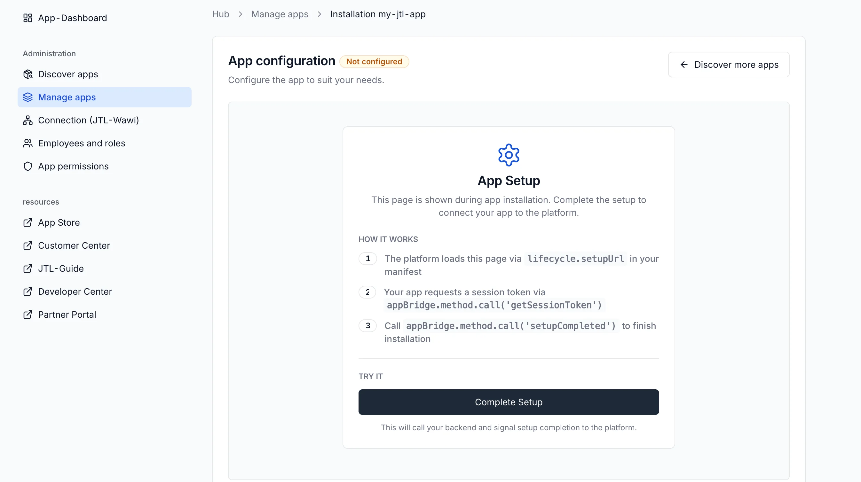Viewport: 861px width, 482px height.
Task: Click the Installation my-jtl-app breadcrumb
Action: click(x=378, y=14)
